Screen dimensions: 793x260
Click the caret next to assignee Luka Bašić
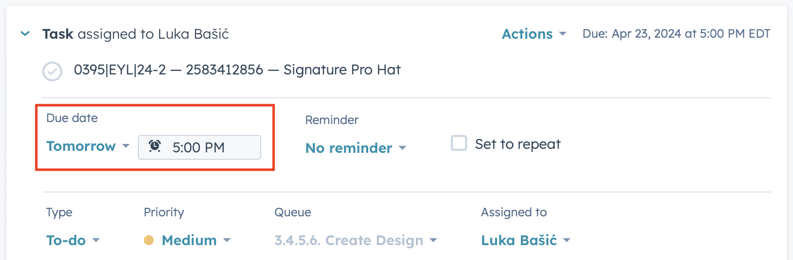click(x=566, y=241)
